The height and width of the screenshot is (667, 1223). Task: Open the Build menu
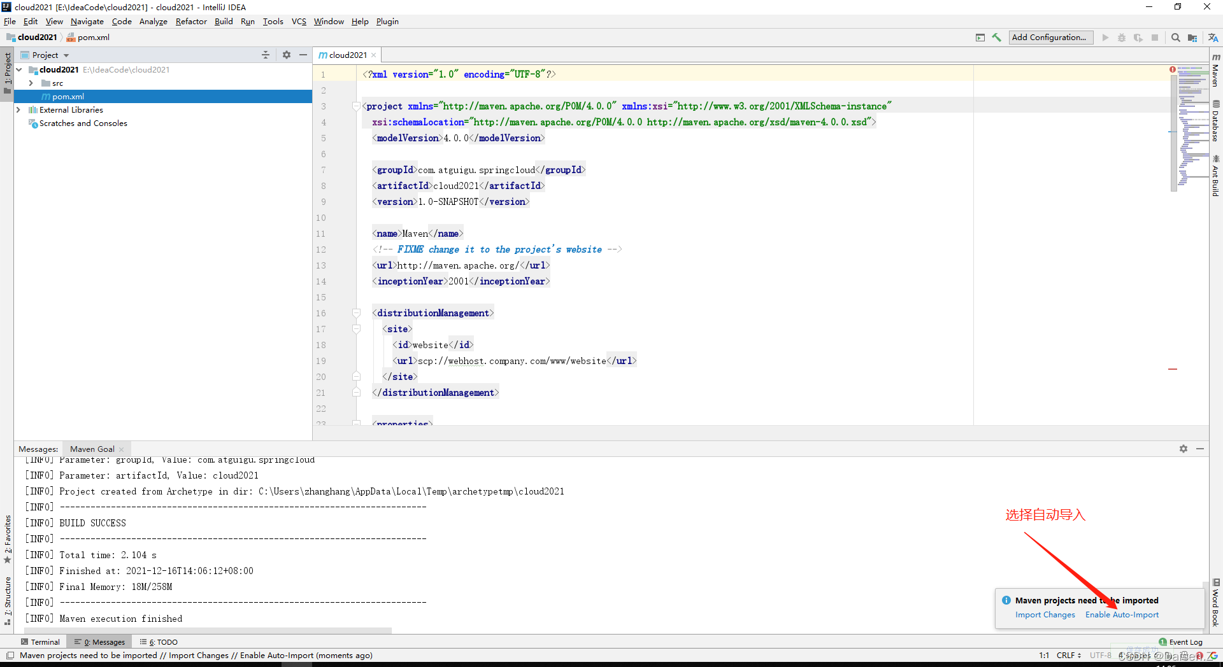[x=224, y=21]
